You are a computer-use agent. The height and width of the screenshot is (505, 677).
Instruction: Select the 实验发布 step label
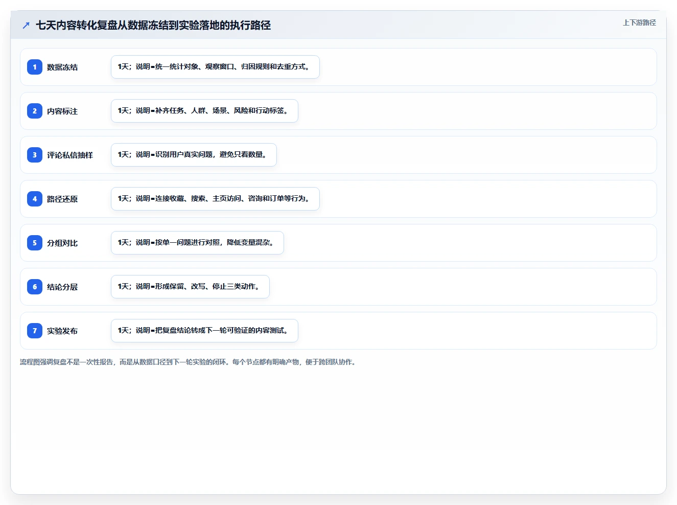62,331
